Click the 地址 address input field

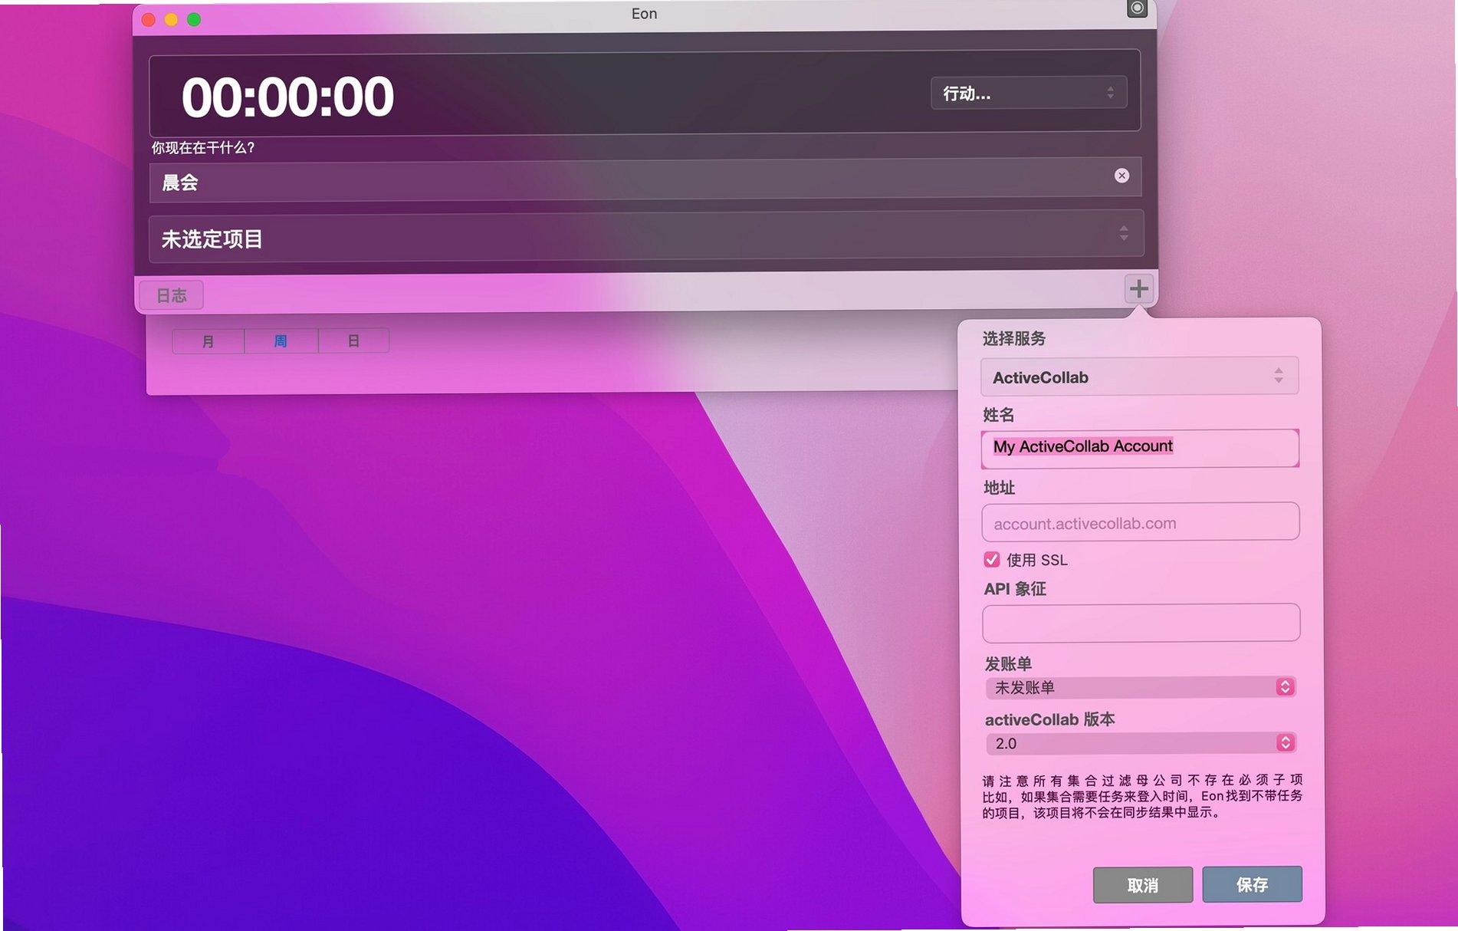click(1140, 522)
